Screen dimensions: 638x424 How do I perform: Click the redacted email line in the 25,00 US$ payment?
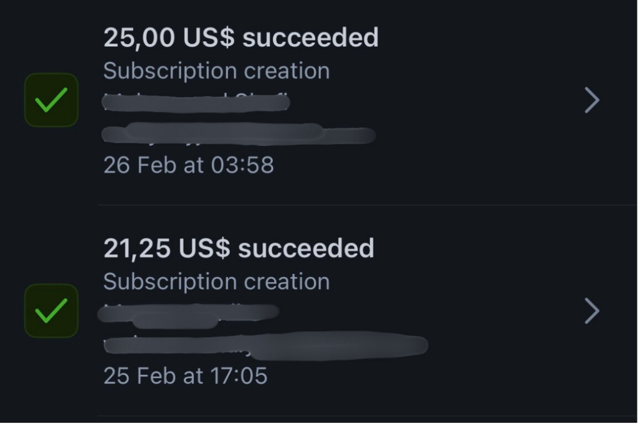[240, 133]
